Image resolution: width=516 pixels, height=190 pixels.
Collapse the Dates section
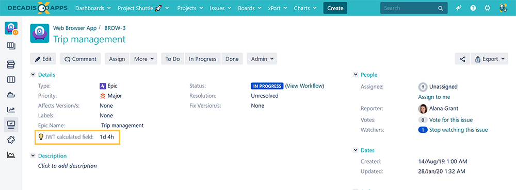tap(356, 150)
